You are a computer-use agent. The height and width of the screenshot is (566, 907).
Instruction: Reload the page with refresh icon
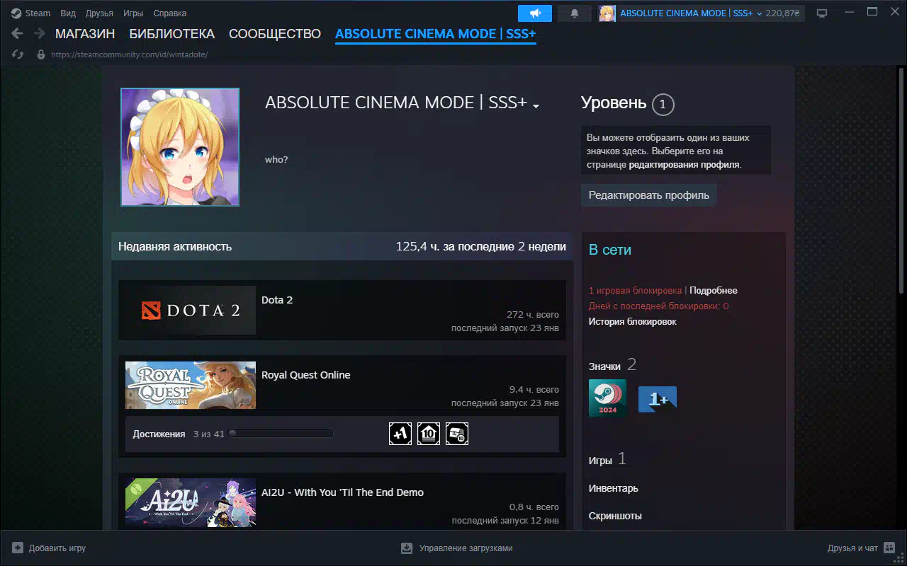click(x=18, y=54)
